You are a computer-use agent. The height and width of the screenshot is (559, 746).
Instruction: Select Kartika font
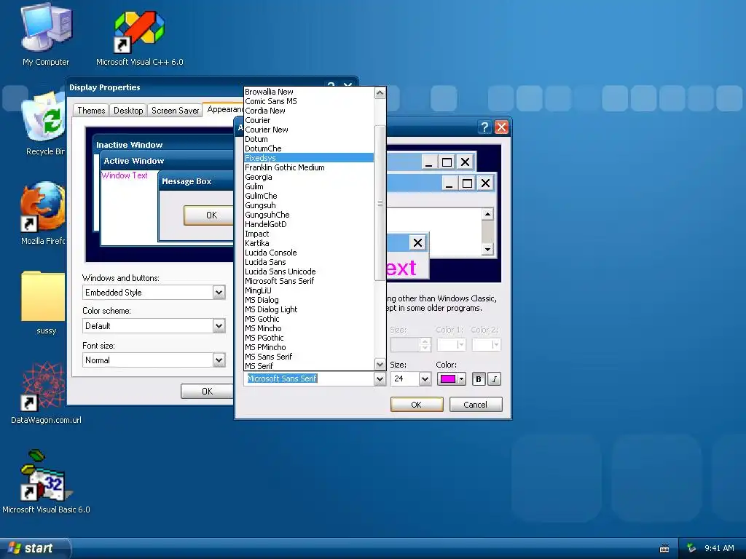pos(309,243)
